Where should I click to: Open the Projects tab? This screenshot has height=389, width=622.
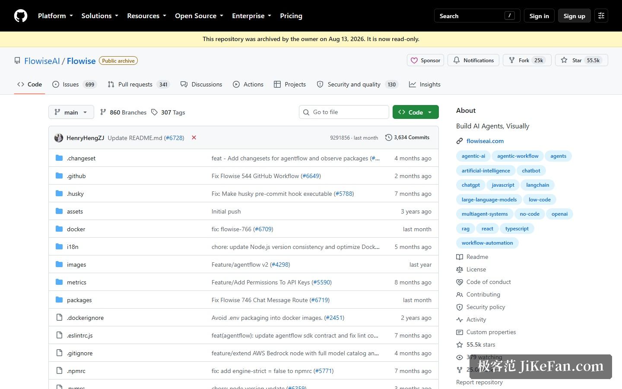click(290, 84)
